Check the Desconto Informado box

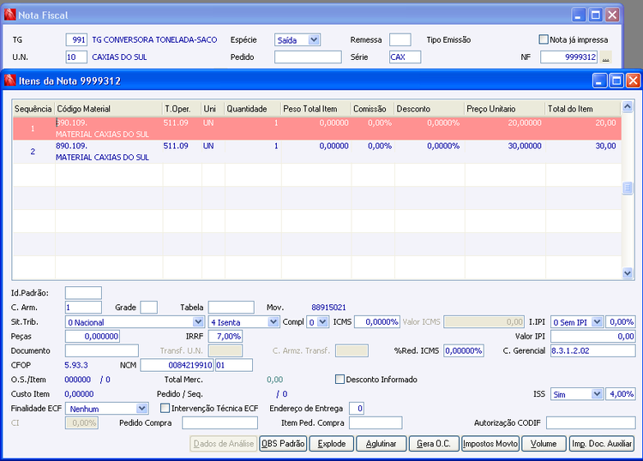point(340,379)
